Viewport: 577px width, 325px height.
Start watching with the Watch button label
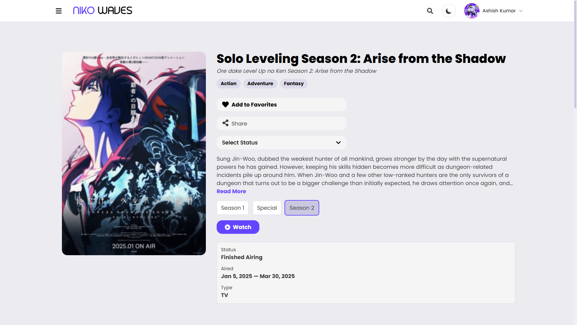pos(242,227)
